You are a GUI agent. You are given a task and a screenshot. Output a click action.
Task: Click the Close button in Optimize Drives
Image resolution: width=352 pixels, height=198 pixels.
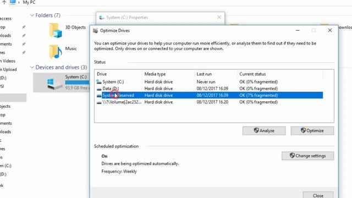click(318, 195)
